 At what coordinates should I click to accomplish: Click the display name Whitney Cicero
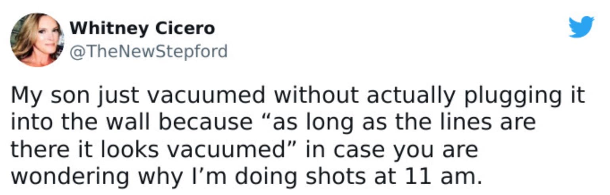pyautogui.click(x=142, y=28)
